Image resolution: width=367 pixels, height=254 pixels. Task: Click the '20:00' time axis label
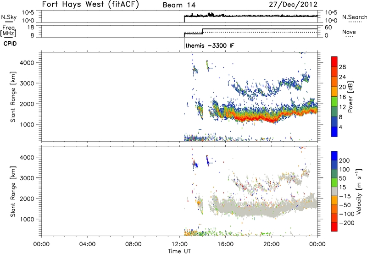[x=271, y=244]
